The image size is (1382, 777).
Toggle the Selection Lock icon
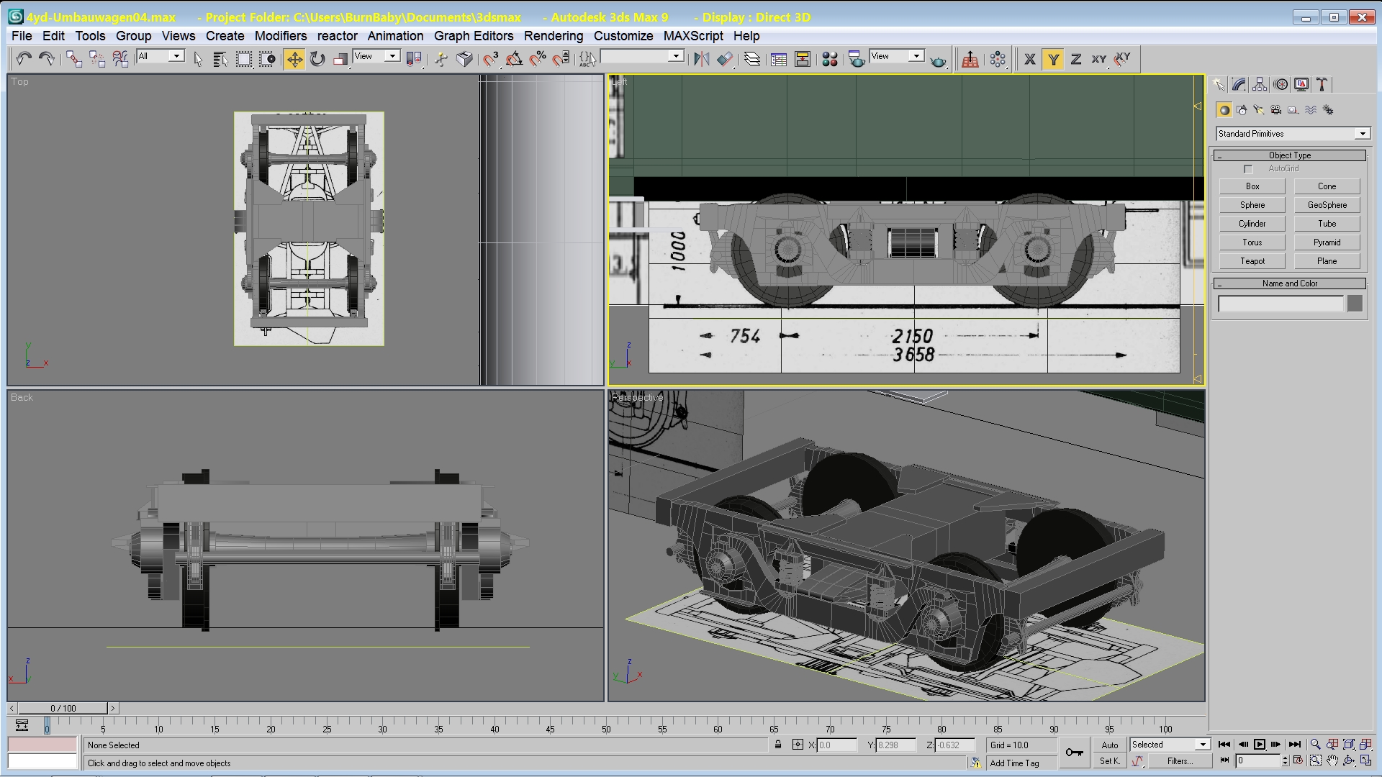778,745
